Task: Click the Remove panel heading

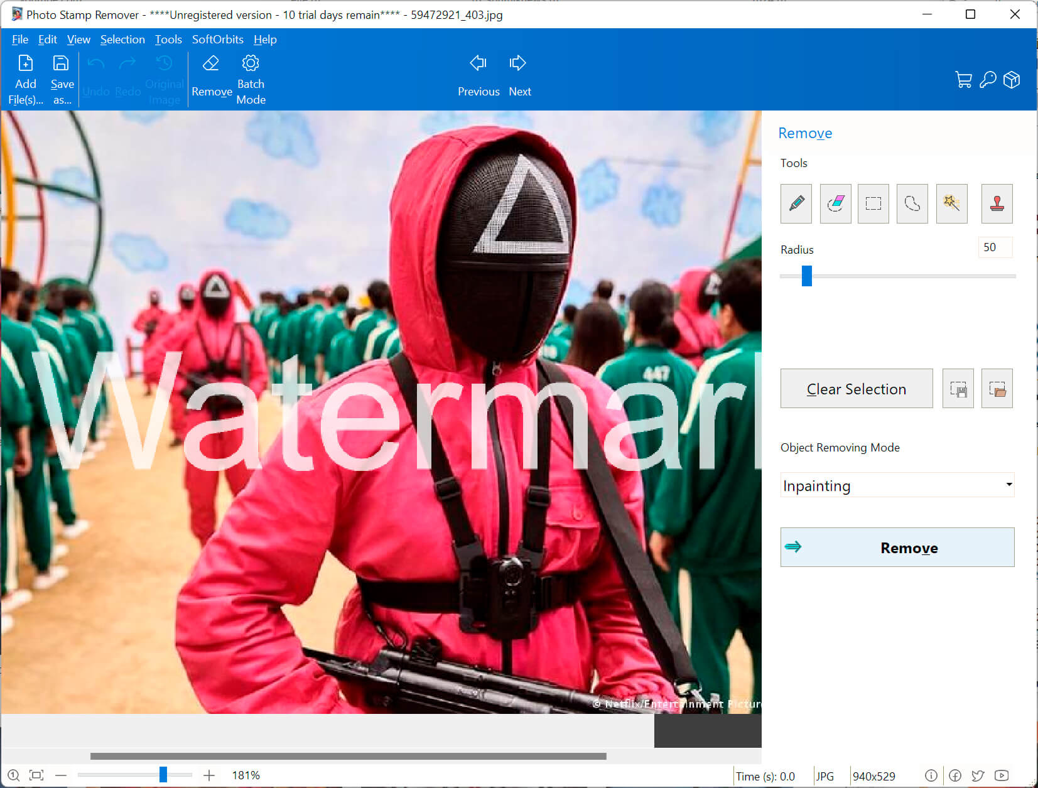Action: pos(805,133)
